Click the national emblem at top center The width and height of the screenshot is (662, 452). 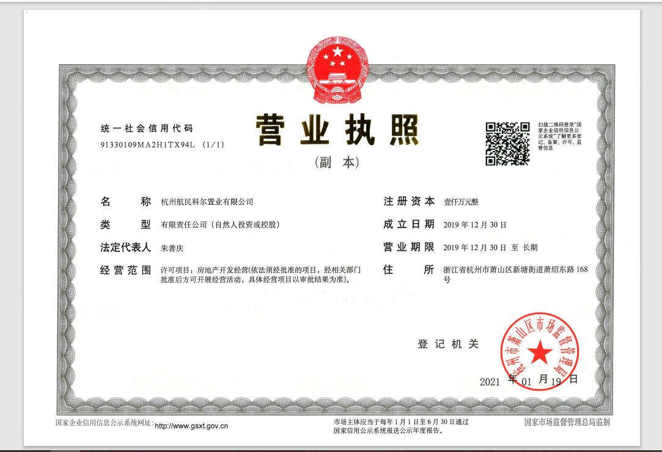click(337, 68)
